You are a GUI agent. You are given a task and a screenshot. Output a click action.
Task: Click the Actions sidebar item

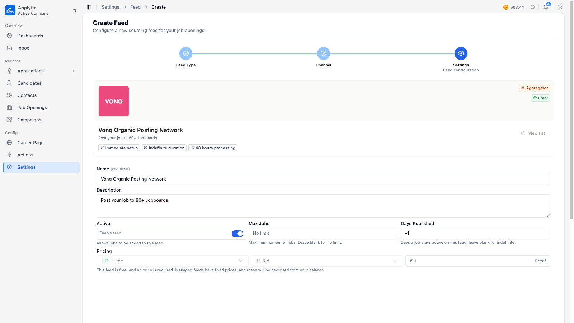point(41,155)
